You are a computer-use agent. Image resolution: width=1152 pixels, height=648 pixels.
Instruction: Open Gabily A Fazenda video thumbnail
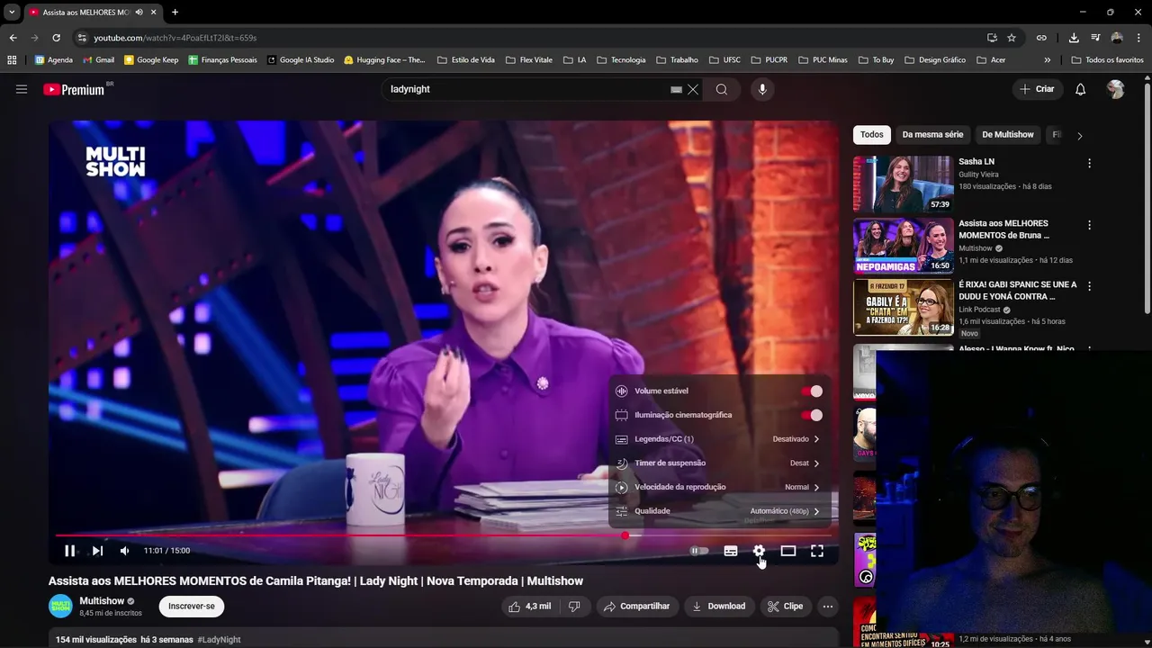903,307
